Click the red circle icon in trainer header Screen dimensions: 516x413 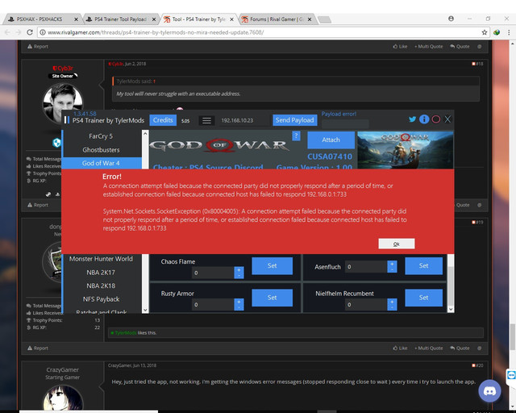click(435, 119)
